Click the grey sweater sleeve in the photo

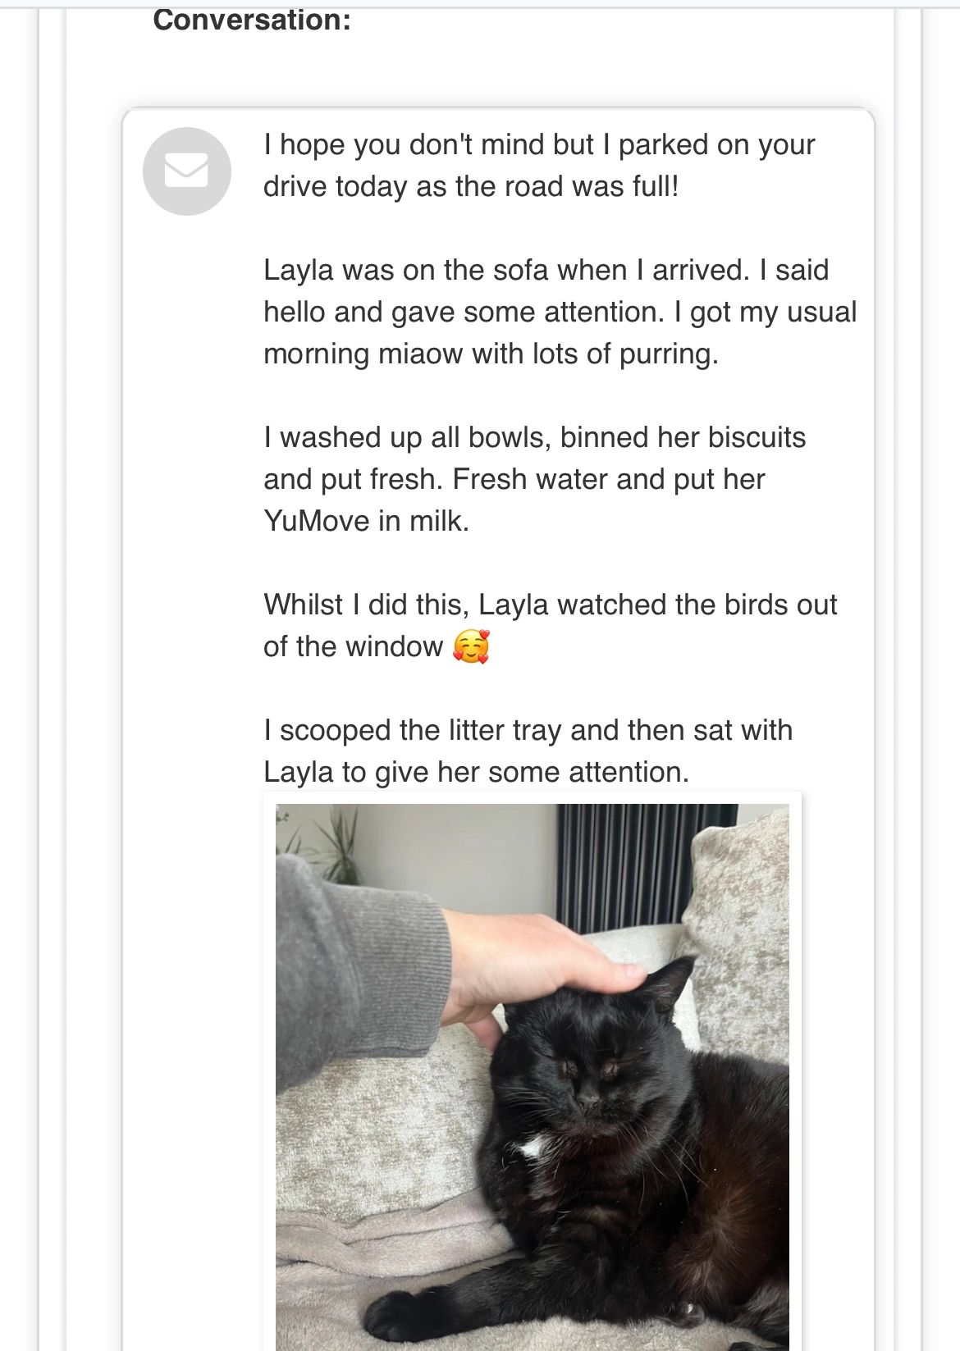coord(353,968)
